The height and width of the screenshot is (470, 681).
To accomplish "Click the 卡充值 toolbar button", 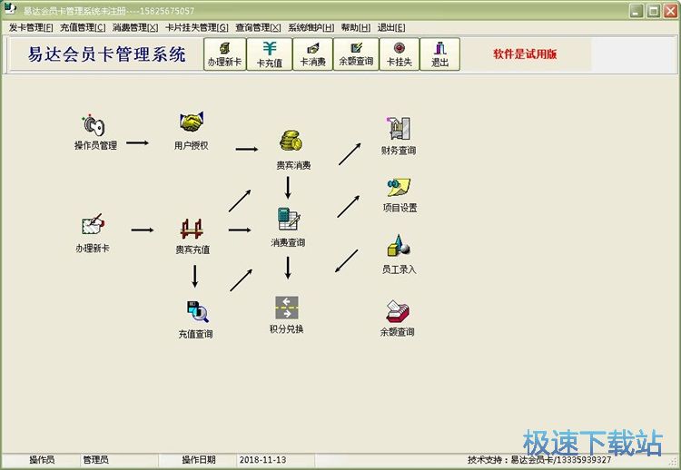I will tap(270, 54).
